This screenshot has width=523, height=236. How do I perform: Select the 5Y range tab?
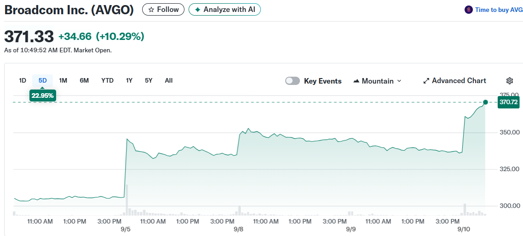pyautogui.click(x=149, y=80)
